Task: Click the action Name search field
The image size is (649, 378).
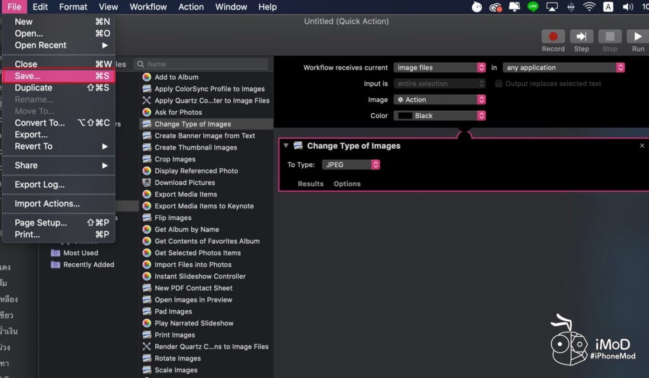Action: click(x=203, y=64)
